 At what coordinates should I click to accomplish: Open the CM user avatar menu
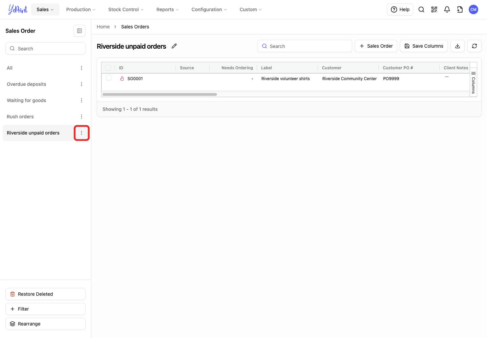[473, 9]
